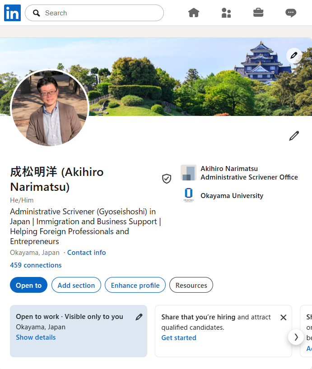Image resolution: width=312 pixels, height=369 pixels.
Task: Open Messaging chat bubble icon
Action: coord(291,13)
